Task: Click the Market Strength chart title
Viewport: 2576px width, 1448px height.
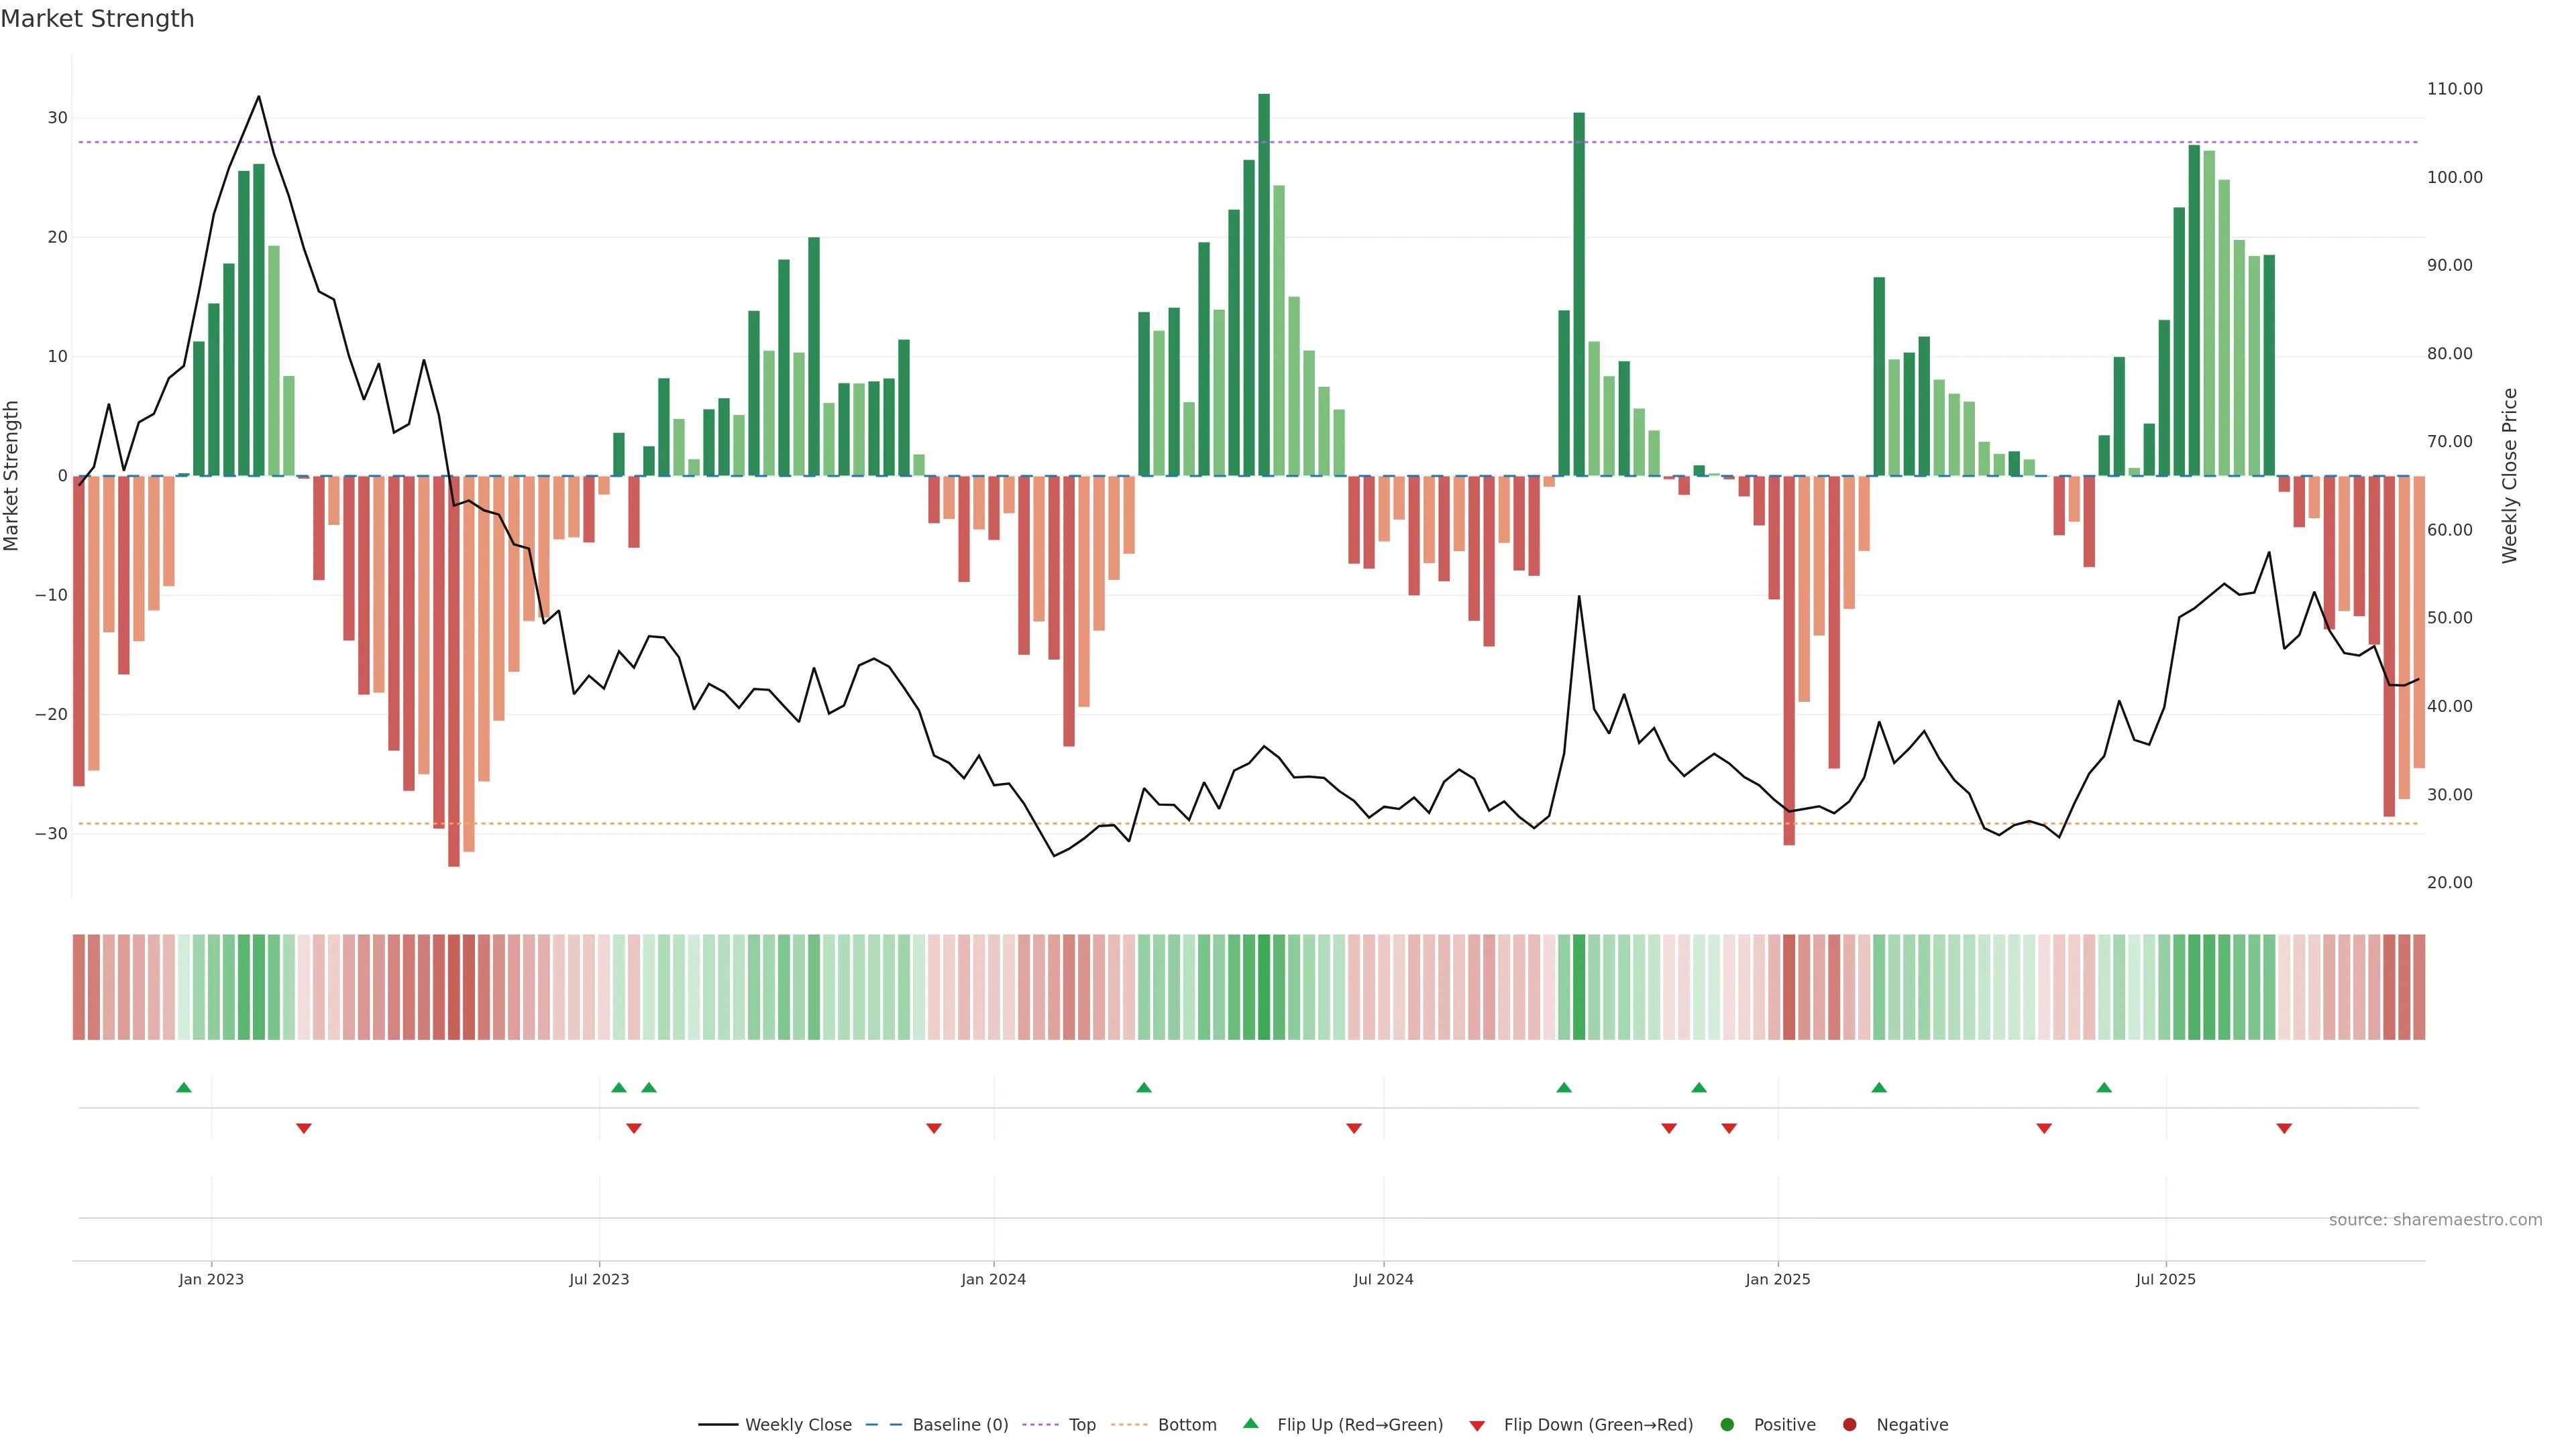Action: pos(97,18)
